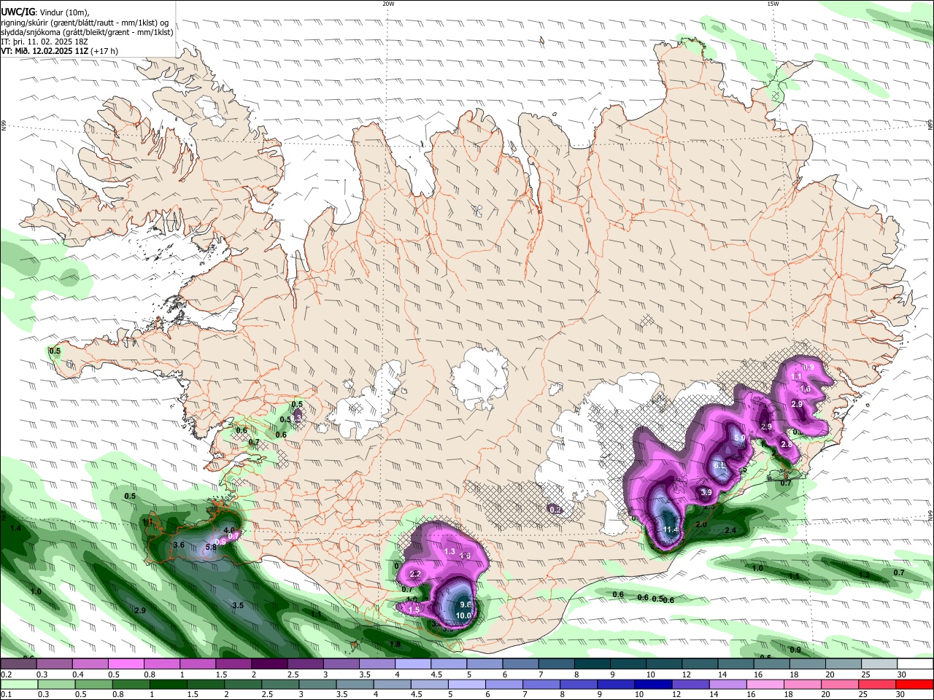Click the 11.4 precipitation value label
Image resolution: width=934 pixels, height=700 pixels.
[x=671, y=529]
